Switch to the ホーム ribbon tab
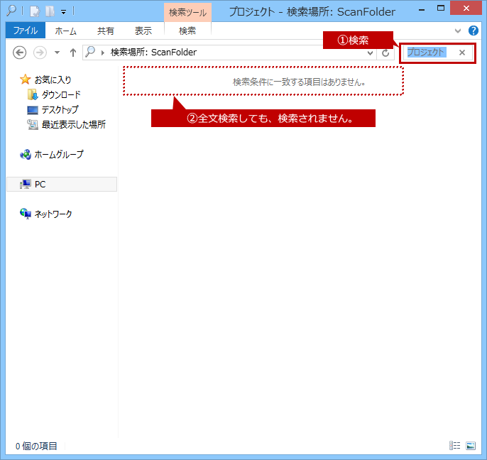 pyautogui.click(x=66, y=31)
